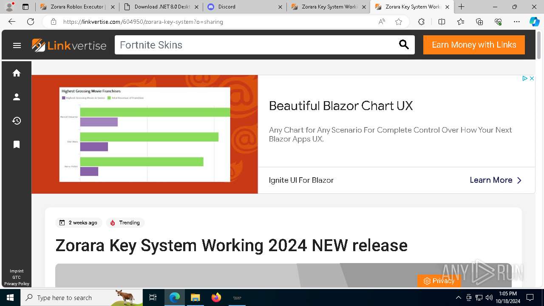Click the browser address bar
This screenshot has width=544, height=306.
click(x=217, y=22)
